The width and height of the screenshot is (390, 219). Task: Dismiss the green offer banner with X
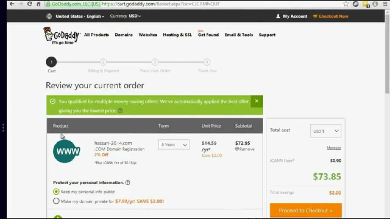(257, 101)
